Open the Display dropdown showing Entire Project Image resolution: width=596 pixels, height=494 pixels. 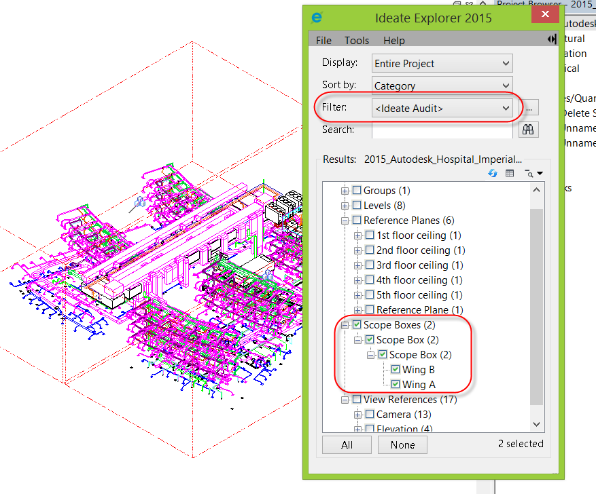click(x=442, y=63)
